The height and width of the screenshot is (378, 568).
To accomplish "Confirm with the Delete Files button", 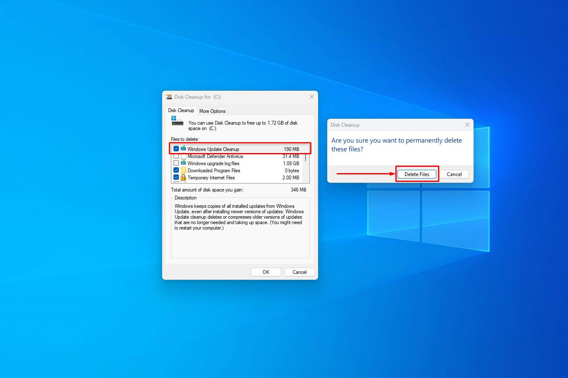I will (417, 174).
